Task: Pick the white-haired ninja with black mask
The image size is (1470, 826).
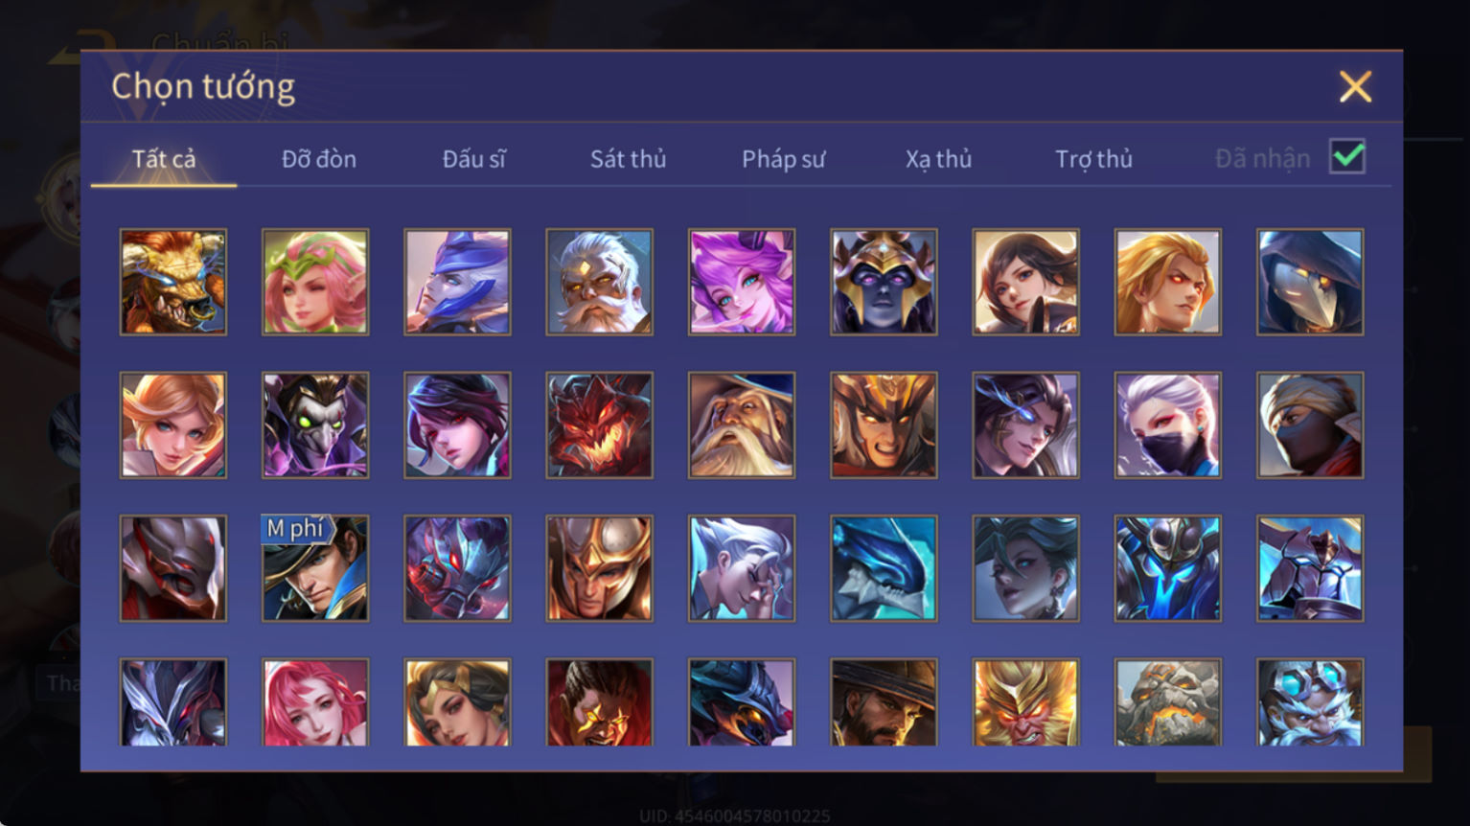Action: pyautogui.click(x=1167, y=425)
